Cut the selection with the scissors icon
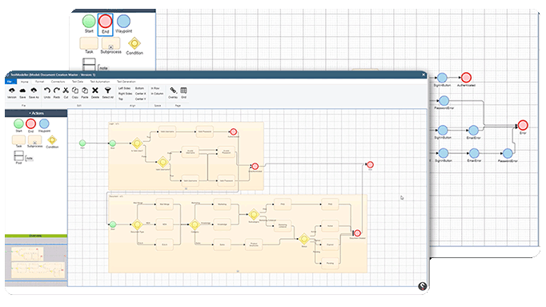 (66, 91)
